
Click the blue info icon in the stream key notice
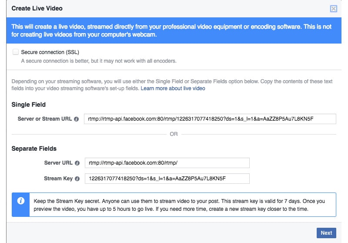coord(20,201)
